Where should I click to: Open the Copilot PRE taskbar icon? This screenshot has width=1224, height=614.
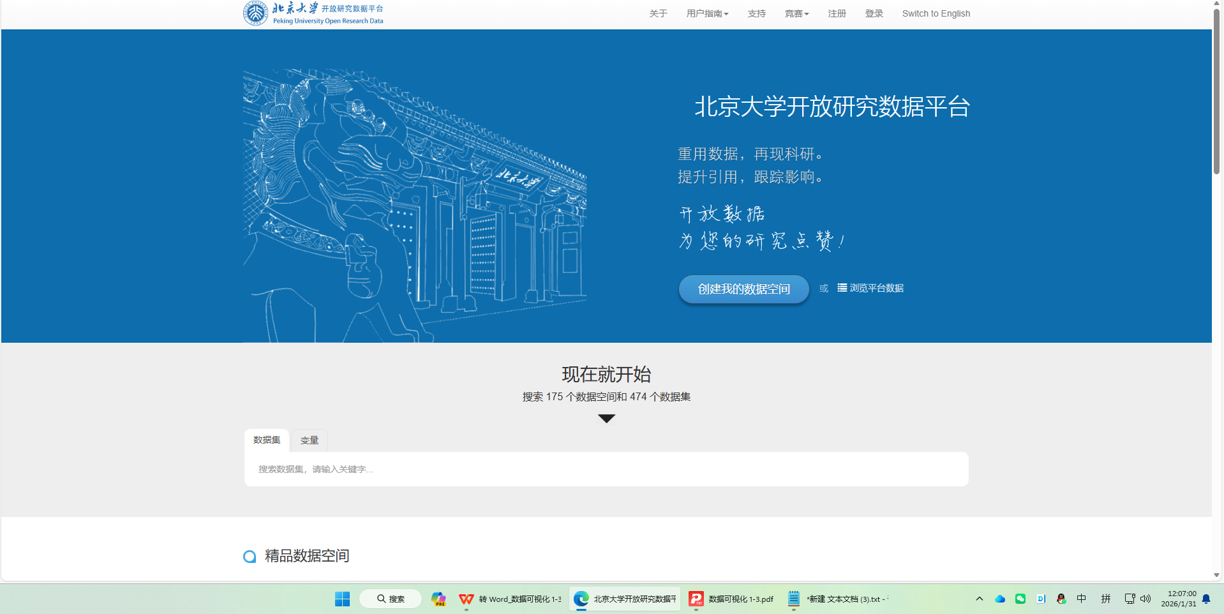(x=438, y=599)
